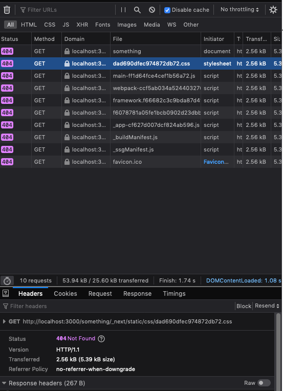Filter requests by Fonts

click(103, 25)
